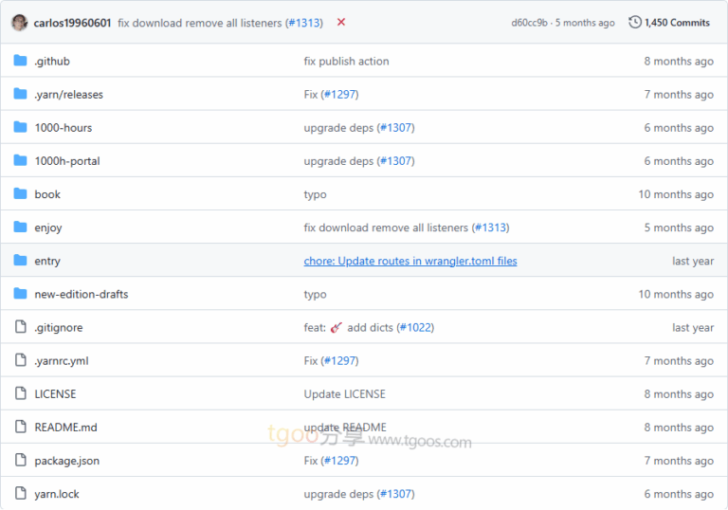This screenshot has height=510, width=728.
Task: Open the README.md file
Action: [x=65, y=428]
